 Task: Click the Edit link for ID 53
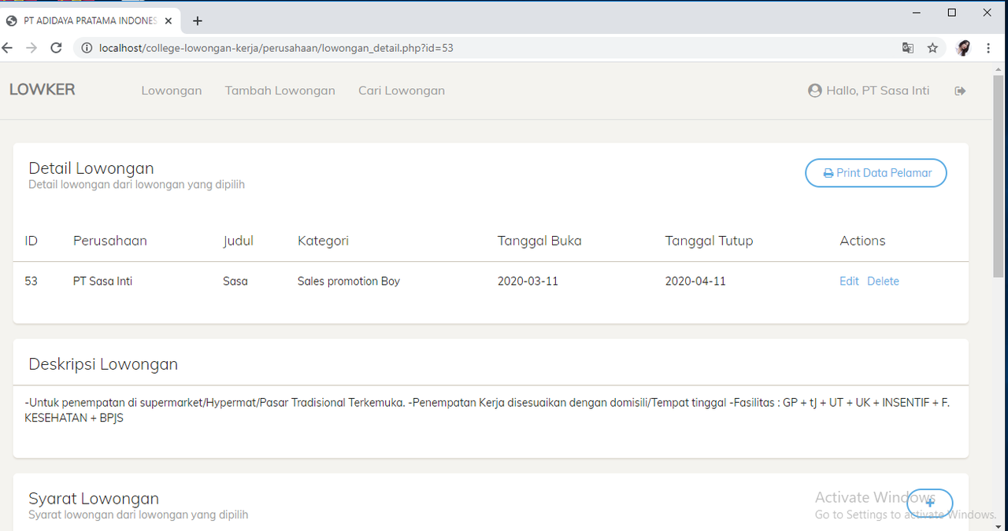coord(849,281)
